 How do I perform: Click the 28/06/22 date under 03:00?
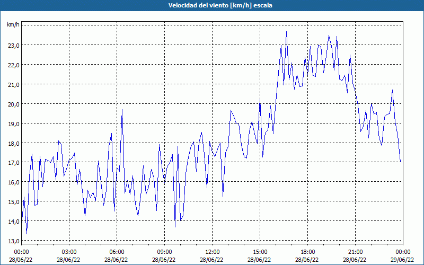tap(68, 260)
